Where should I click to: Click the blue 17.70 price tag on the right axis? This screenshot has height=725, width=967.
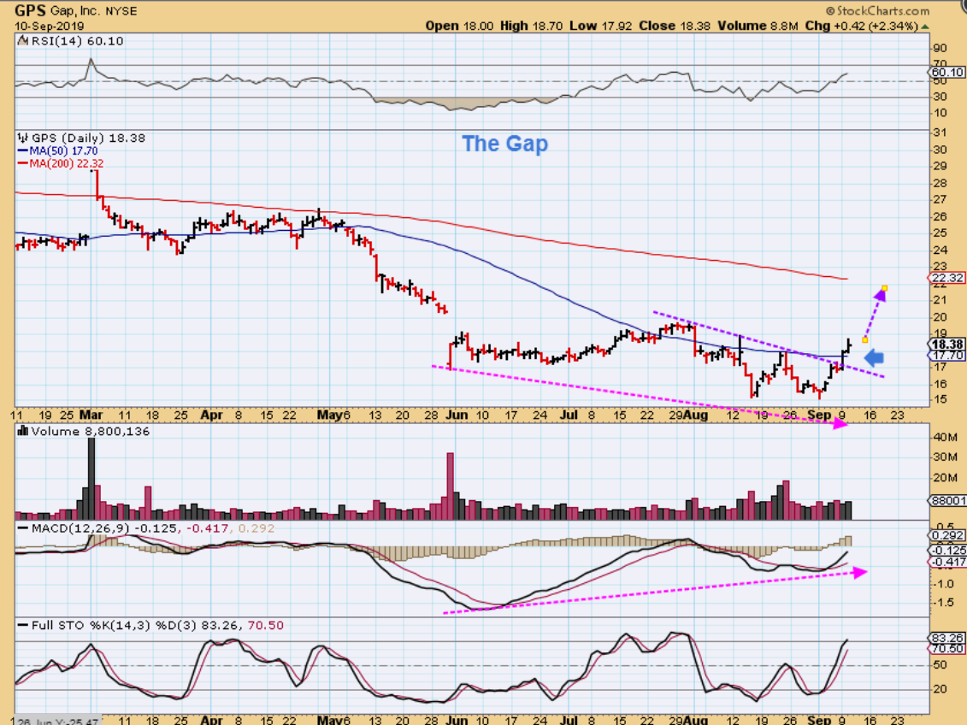[946, 355]
